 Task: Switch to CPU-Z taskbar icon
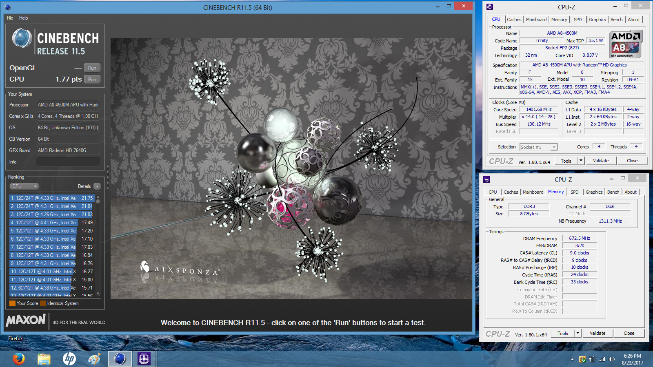144,359
